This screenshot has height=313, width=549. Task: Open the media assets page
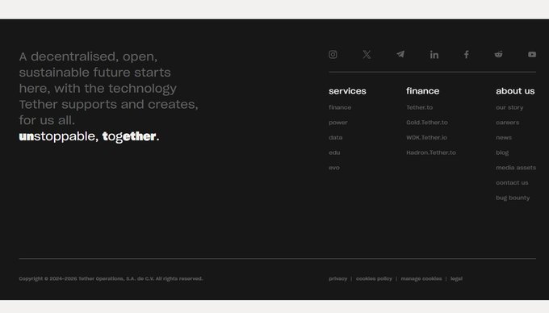(516, 168)
